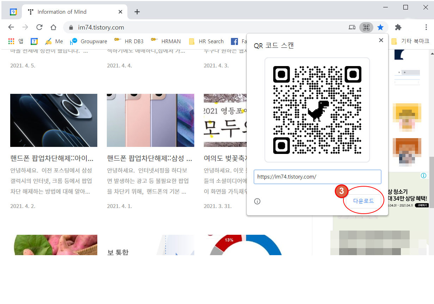The image size is (434, 304).
Task: Open post 핸드폰 팝업차단해제::삼성 ...
Action: pyautogui.click(x=149, y=158)
